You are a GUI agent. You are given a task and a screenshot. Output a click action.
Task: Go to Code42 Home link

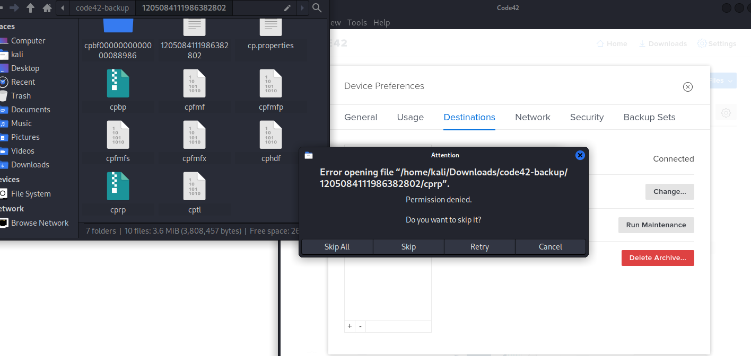point(612,44)
